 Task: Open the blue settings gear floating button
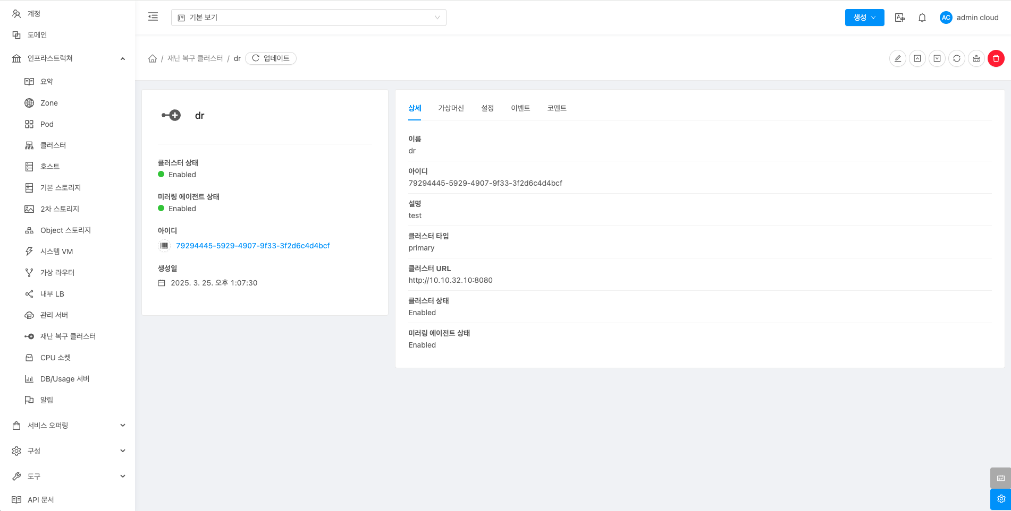tap(1000, 499)
